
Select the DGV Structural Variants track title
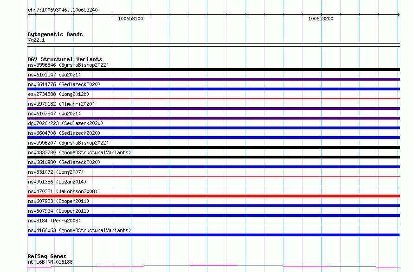click(x=65, y=59)
